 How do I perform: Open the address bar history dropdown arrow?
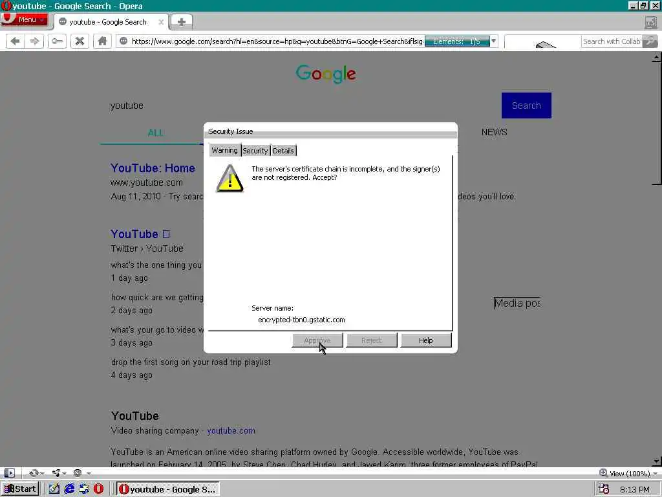click(x=493, y=41)
